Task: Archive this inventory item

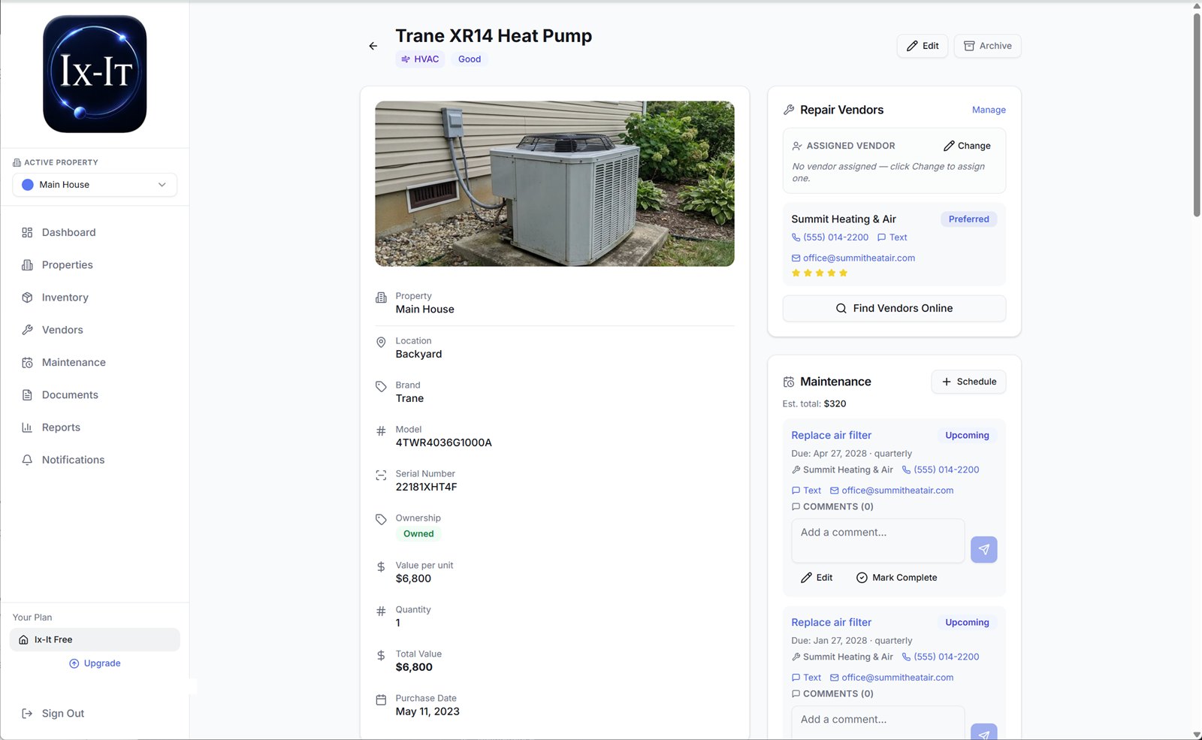Action: 987,46
